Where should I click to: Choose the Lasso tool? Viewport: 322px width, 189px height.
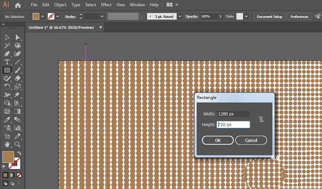pos(17,45)
